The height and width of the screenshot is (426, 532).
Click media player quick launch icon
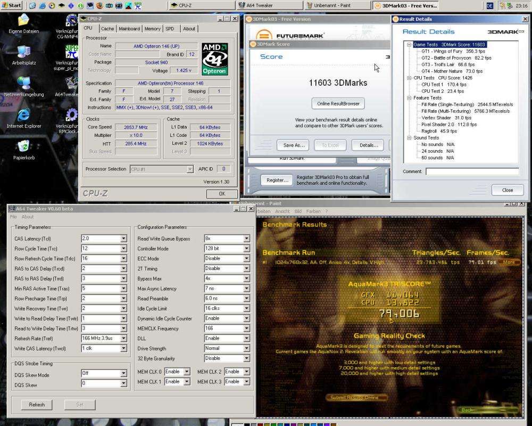click(52, 5)
